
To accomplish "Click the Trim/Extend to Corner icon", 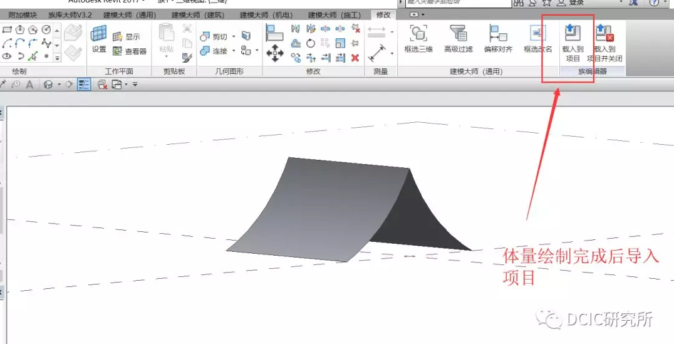I will [311, 58].
